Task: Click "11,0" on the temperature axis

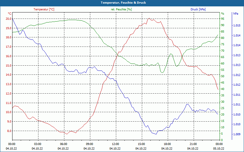Action: pos(9,103)
